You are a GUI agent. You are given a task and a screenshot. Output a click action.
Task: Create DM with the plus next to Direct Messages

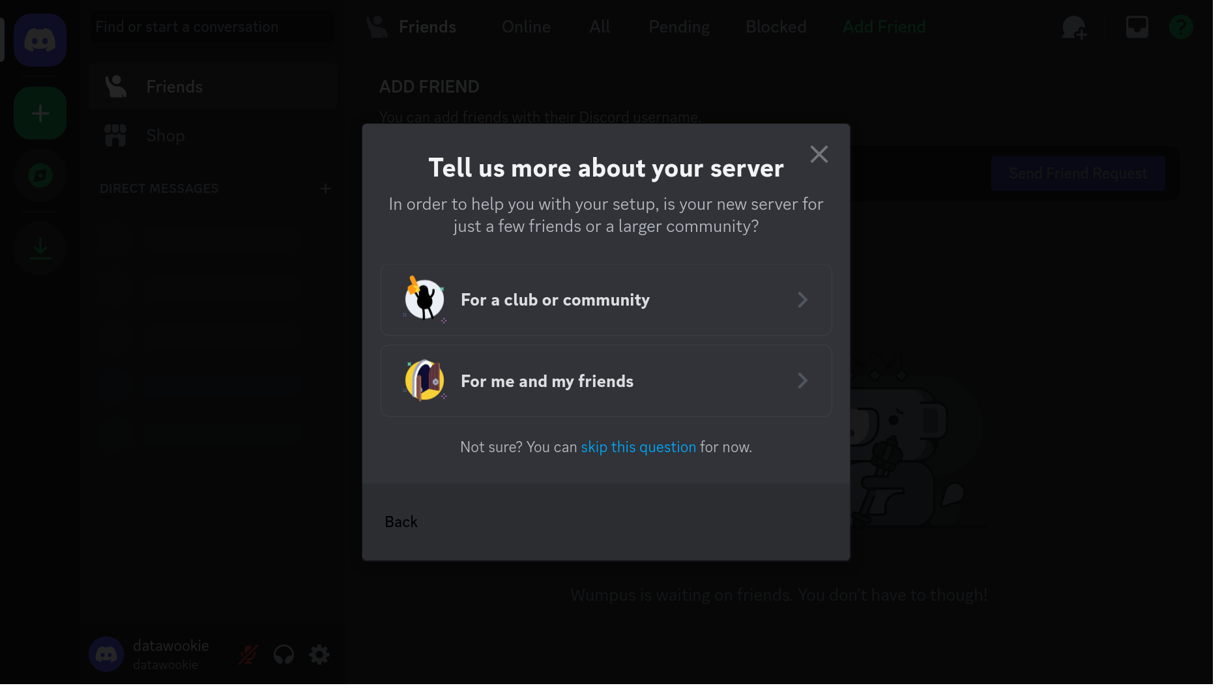pos(325,188)
